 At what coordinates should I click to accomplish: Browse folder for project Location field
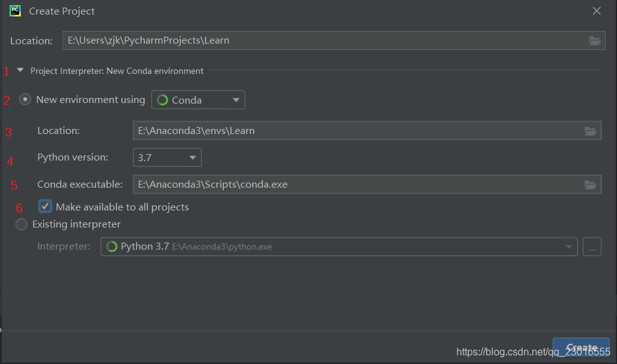[595, 40]
